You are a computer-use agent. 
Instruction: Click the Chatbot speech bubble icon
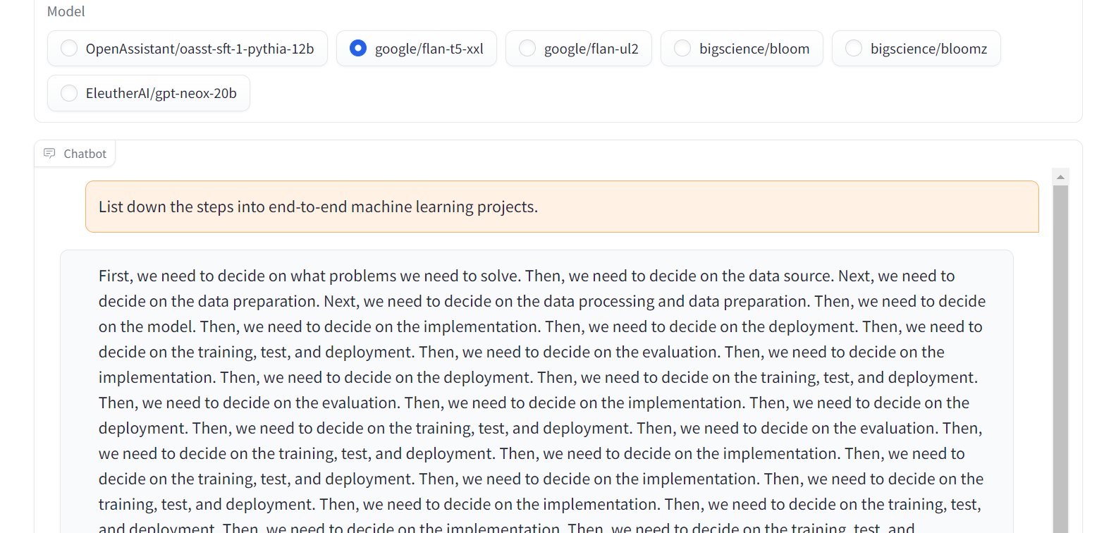coord(49,153)
